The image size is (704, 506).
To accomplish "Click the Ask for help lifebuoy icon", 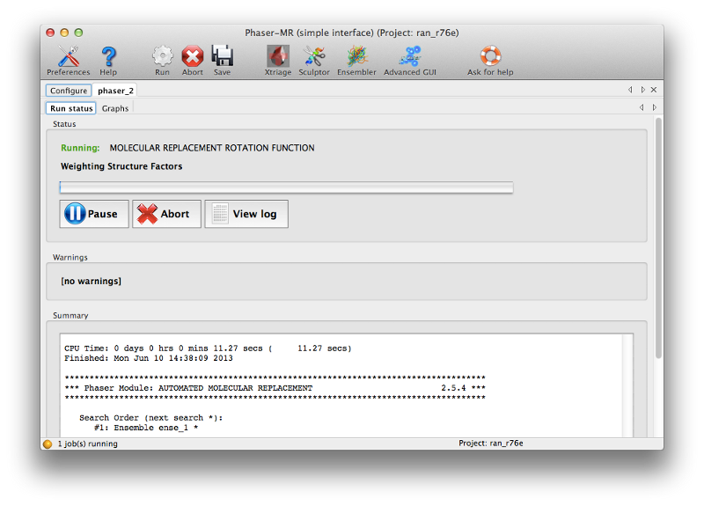I will point(489,58).
